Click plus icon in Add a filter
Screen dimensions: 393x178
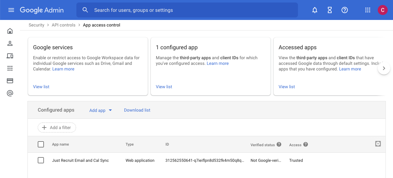(44, 127)
